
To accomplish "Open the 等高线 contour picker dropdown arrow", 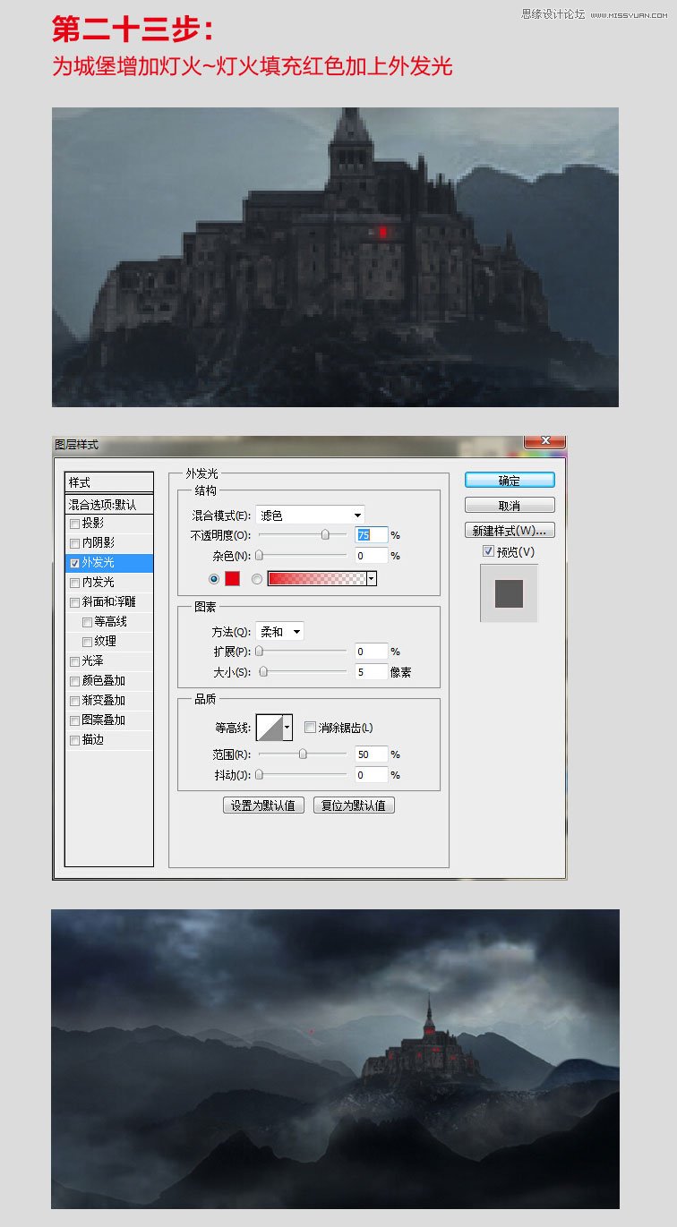I will click(287, 729).
